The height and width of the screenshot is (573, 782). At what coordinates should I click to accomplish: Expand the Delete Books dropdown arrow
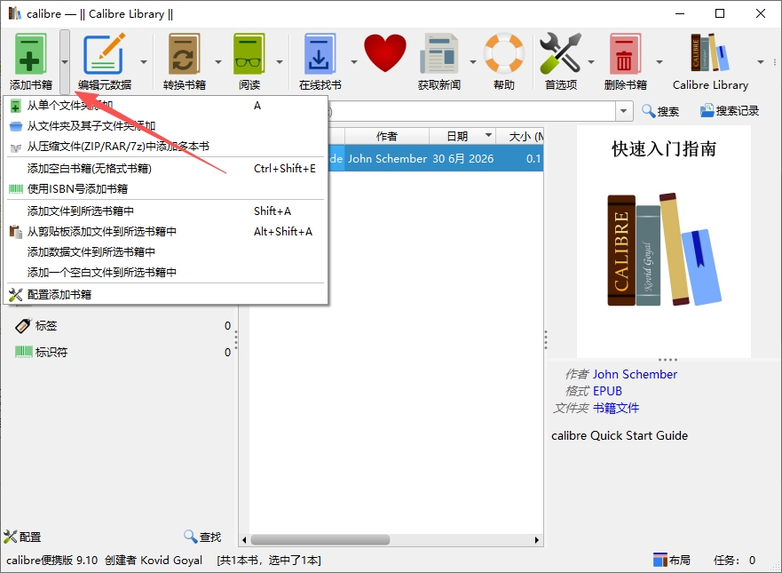point(660,62)
